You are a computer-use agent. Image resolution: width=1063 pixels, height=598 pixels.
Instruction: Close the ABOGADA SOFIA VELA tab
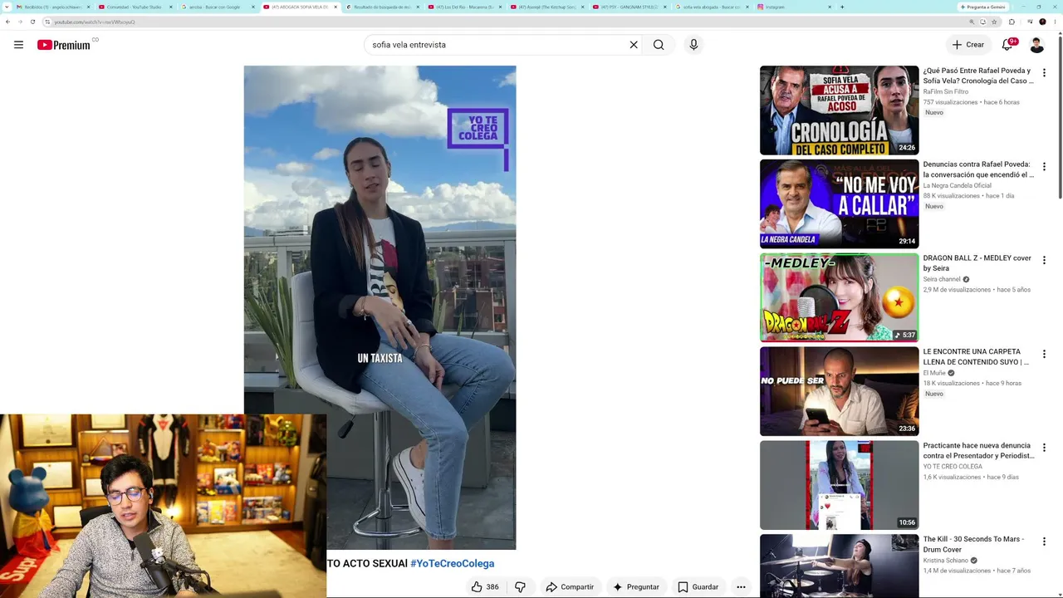[336, 7]
